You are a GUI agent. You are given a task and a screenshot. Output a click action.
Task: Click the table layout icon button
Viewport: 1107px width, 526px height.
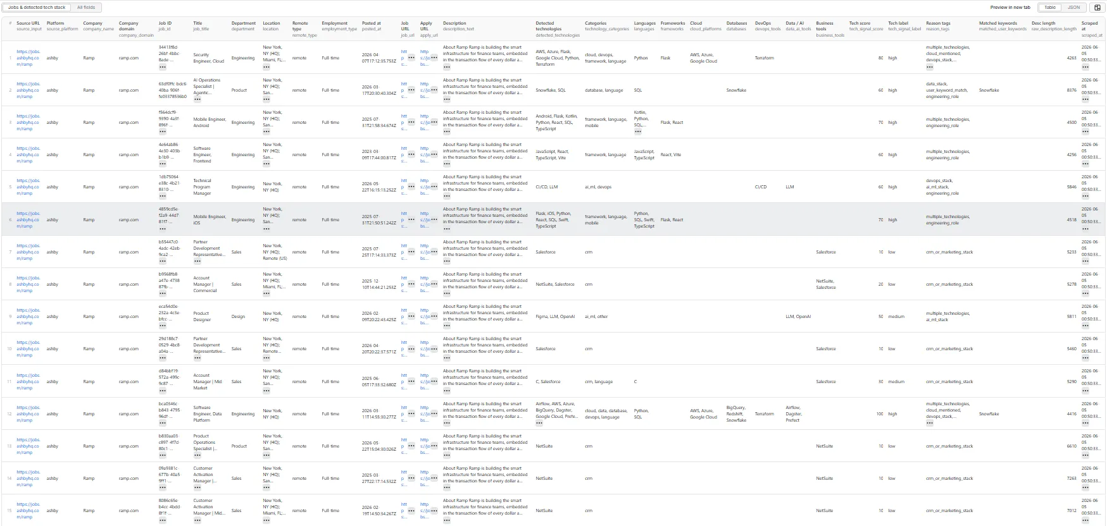pos(1098,8)
